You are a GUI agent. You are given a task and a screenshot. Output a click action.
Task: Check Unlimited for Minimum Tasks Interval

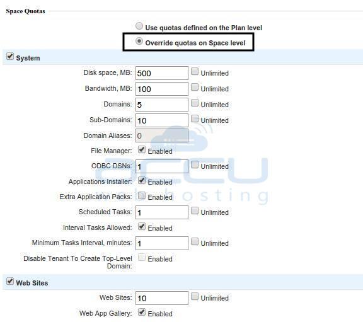[x=195, y=241]
